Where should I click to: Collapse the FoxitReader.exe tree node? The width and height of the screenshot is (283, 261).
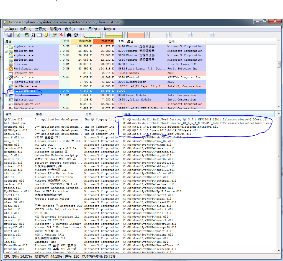tap(6, 69)
